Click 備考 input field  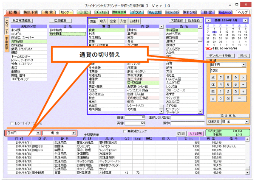(x=187, y=123)
